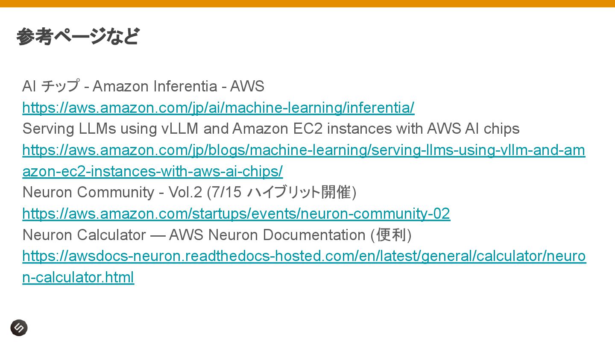Click the word チップ in first line
The height and width of the screenshot is (346, 615).
60,86
